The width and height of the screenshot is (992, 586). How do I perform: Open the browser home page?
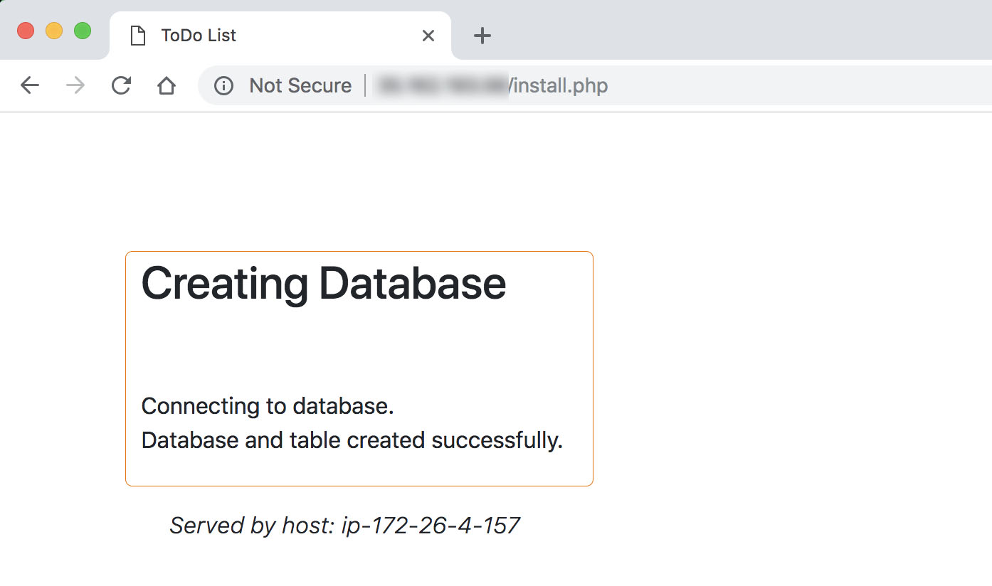point(166,86)
